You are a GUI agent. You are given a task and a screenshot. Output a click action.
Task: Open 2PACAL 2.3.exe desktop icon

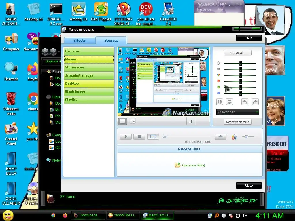(56, 14)
